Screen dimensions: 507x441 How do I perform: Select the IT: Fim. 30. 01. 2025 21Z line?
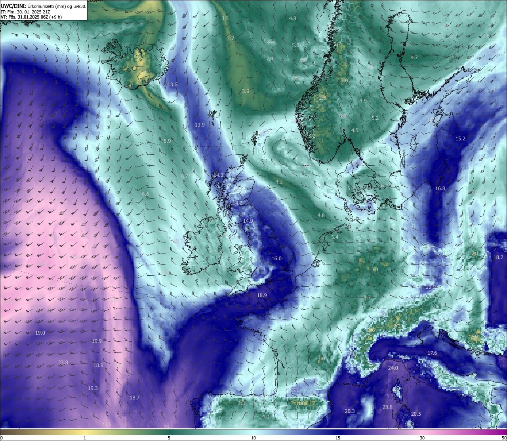click(x=25, y=12)
